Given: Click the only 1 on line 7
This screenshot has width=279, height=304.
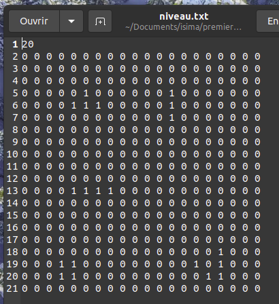Looking at the screenshot, I should (171, 117).
